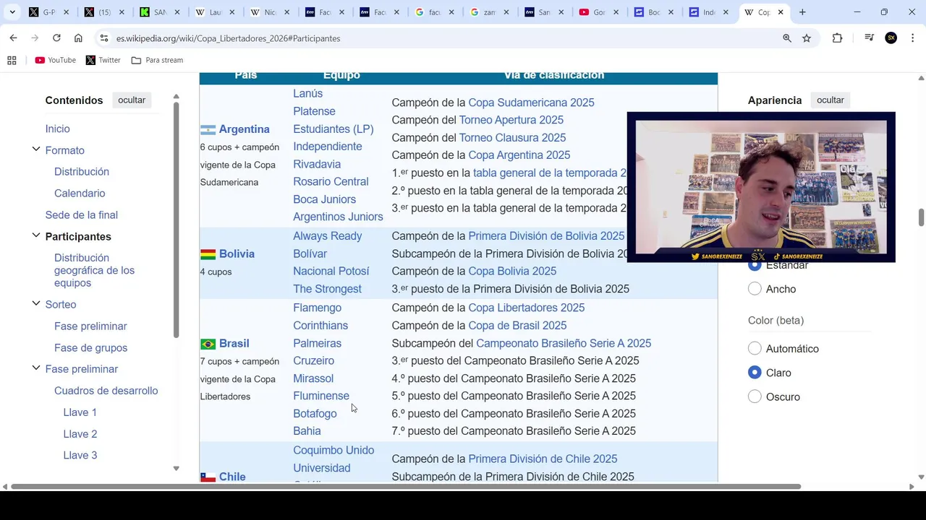Select Automático color mode

tap(755, 349)
